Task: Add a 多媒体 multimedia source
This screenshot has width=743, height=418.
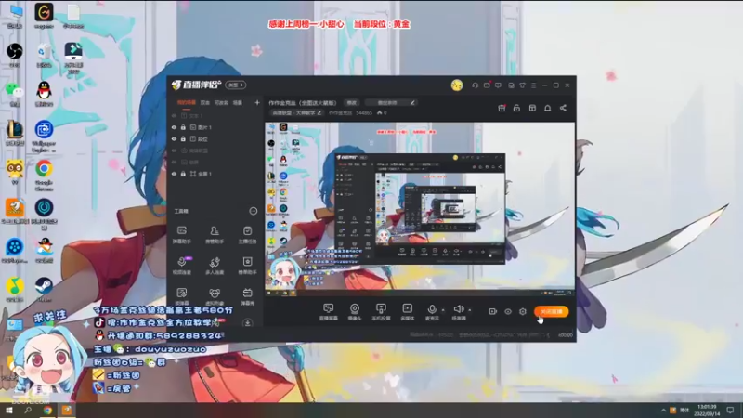Action: pos(408,312)
